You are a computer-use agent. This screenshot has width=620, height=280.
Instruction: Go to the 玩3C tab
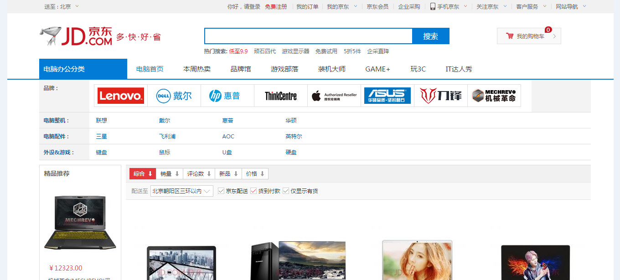pyautogui.click(x=418, y=69)
